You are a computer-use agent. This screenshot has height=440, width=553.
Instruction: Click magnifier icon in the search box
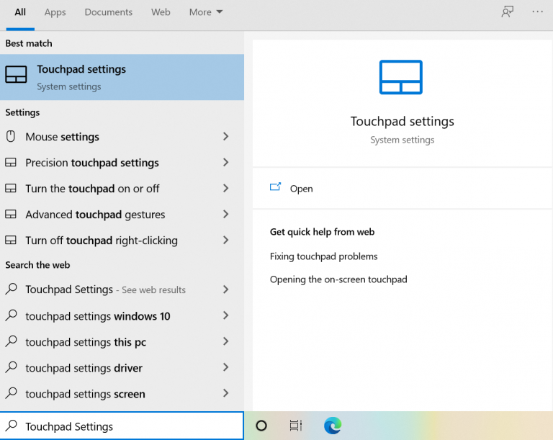[x=12, y=426]
